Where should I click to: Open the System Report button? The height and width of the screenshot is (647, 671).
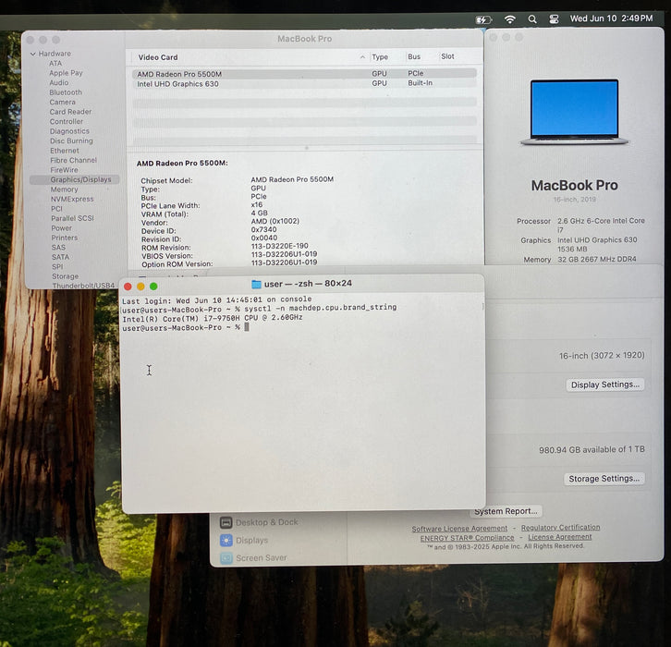click(x=506, y=511)
